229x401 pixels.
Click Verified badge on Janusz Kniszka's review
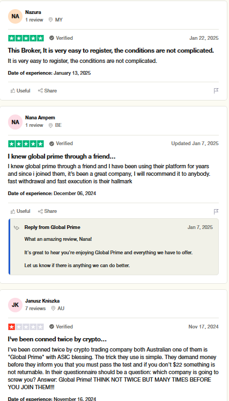point(61,327)
